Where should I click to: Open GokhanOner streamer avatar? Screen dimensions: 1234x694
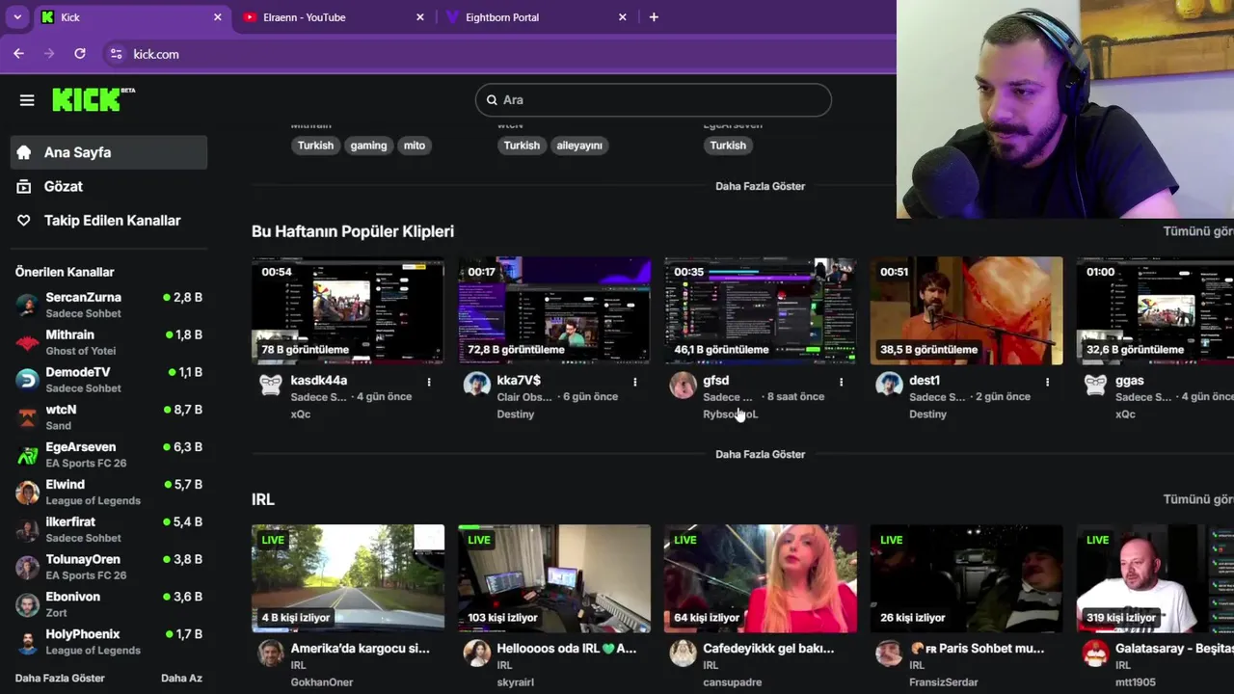pyautogui.click(x=271, y=653)
